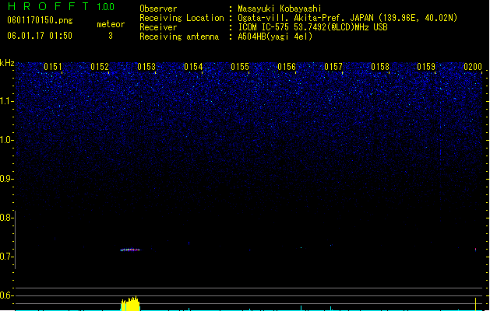Select the 0153 time label
Viewport: 490px width, 311px height.
[146, 67]
